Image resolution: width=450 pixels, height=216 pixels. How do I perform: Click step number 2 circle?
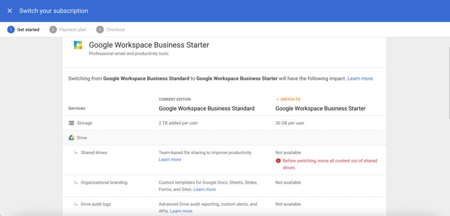tap(53, 29)
